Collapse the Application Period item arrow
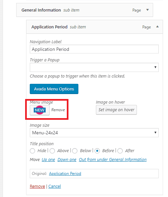This screenshot has width=168, height=197. [x=157, y=27]
